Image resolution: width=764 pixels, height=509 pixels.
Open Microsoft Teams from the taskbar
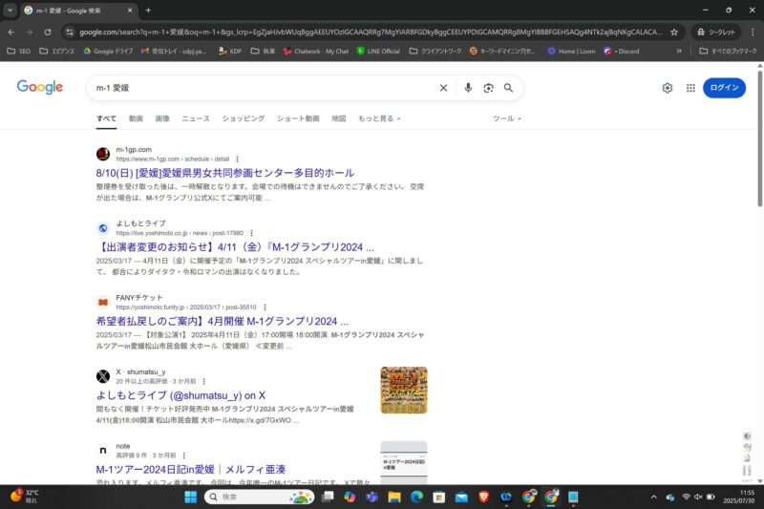[x=371, y=497]
